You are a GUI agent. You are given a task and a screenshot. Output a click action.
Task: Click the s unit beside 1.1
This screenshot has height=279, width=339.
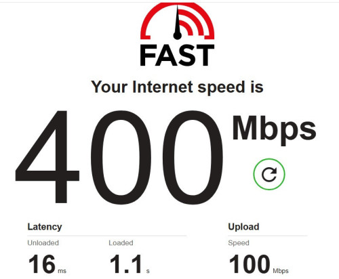[148, 271]
